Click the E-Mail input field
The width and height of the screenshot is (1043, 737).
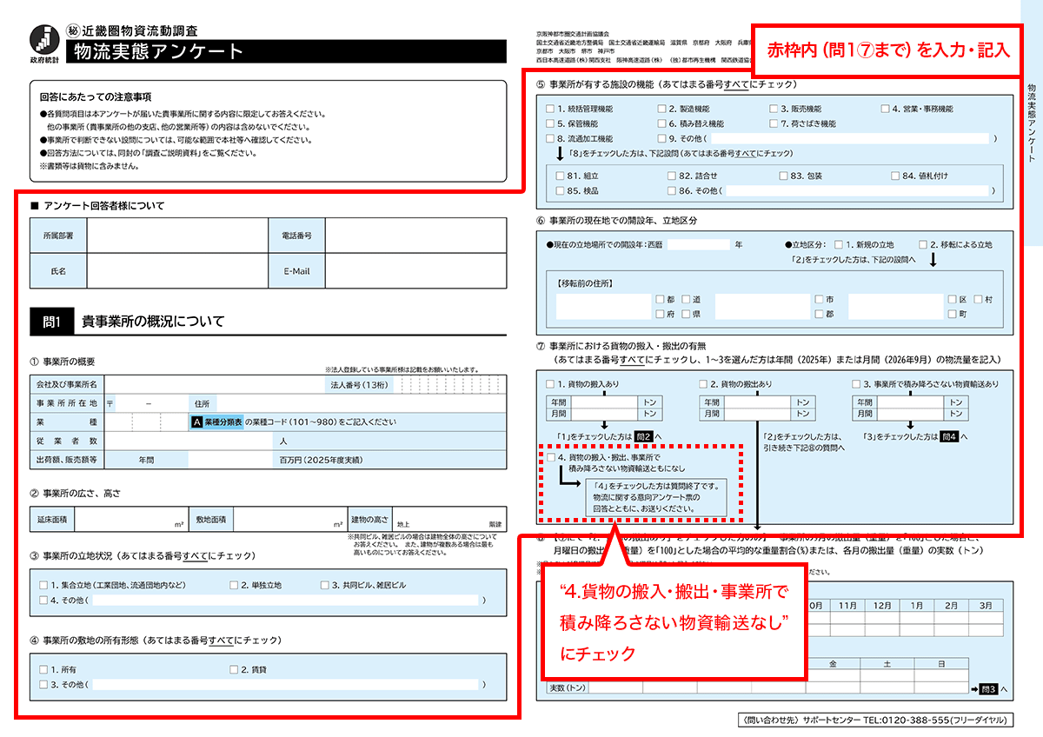415,271
